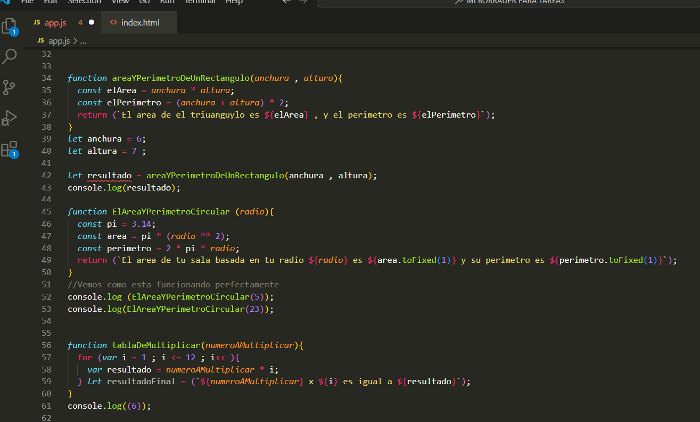
Task: Click 'elArea' constant on line 35
Action: (121, 90)
